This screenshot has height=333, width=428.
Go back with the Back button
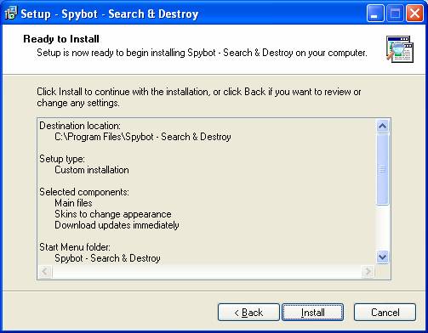pos(248,313)
